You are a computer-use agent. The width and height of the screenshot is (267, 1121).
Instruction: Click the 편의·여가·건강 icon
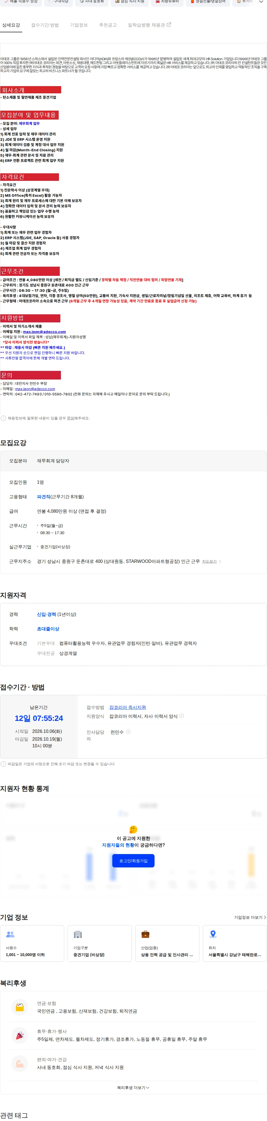coord(20,1064)
